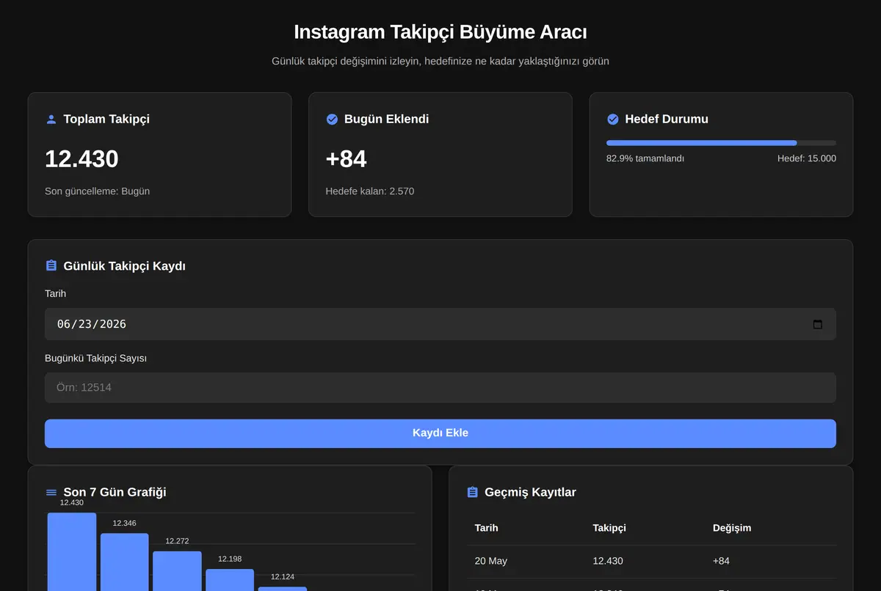This screenshot has height=591, width=881.
Task: Click the Geçmiş Kayıtlar heading
Action: click(531, 492)
